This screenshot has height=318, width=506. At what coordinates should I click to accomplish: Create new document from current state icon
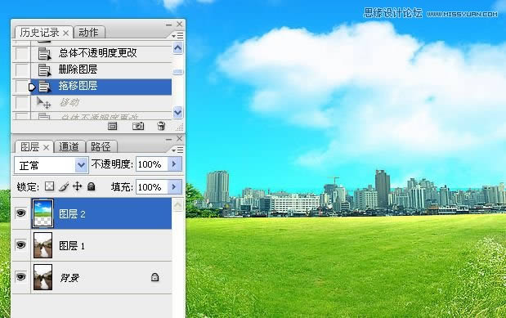click(x=112, y=126)
